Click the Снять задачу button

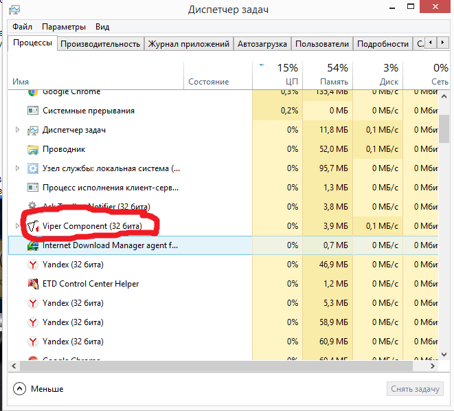pos(415,389)
